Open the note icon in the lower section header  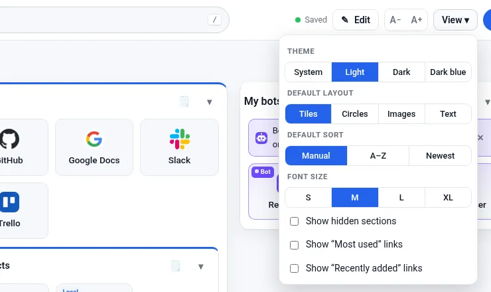point(176,266)
